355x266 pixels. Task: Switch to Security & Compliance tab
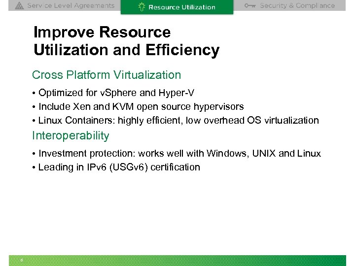click(289, 5)
